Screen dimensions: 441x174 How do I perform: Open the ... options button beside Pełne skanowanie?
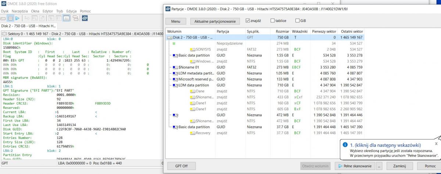coord(379,166)
